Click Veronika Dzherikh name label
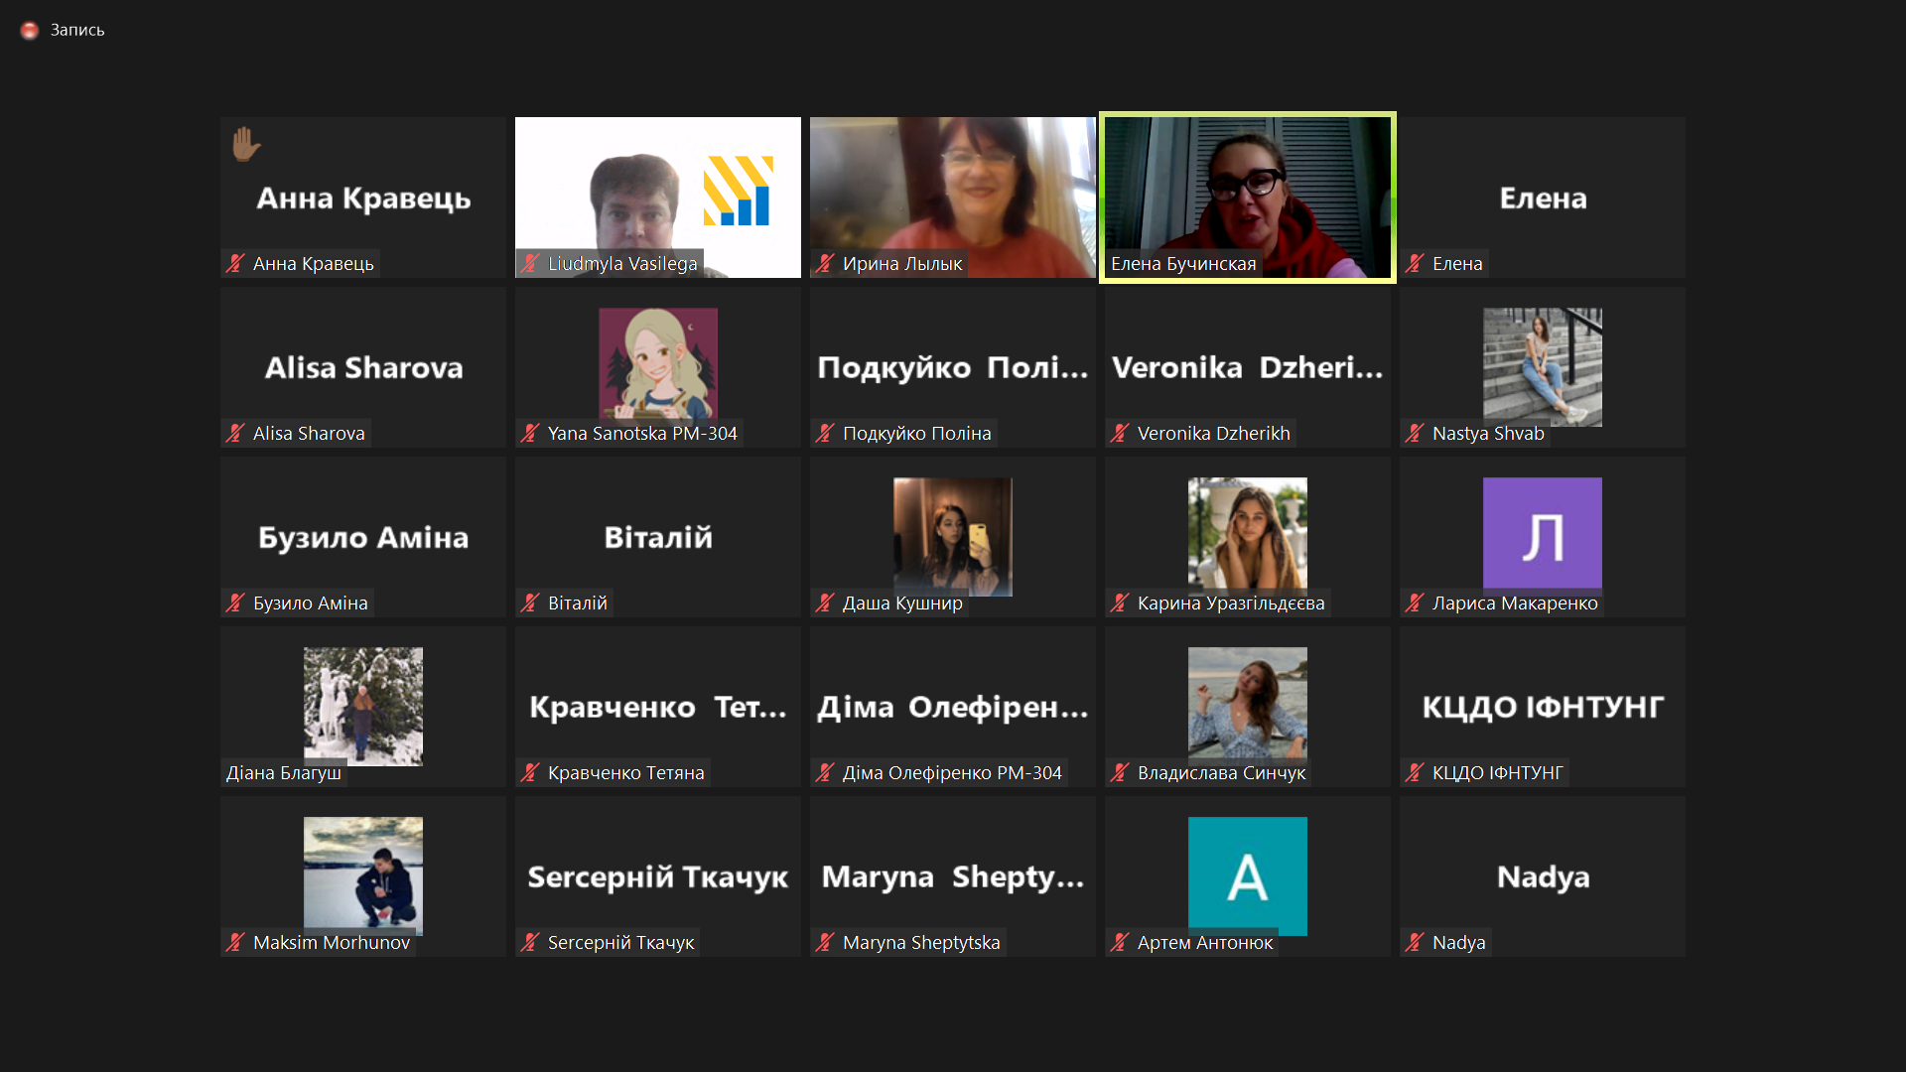 pos(1213,434)
